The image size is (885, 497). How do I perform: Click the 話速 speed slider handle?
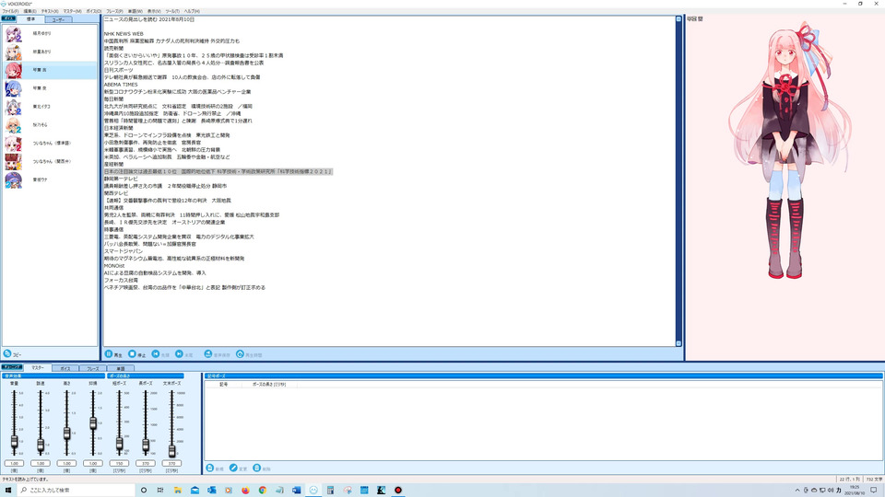(x=41, y=445)
